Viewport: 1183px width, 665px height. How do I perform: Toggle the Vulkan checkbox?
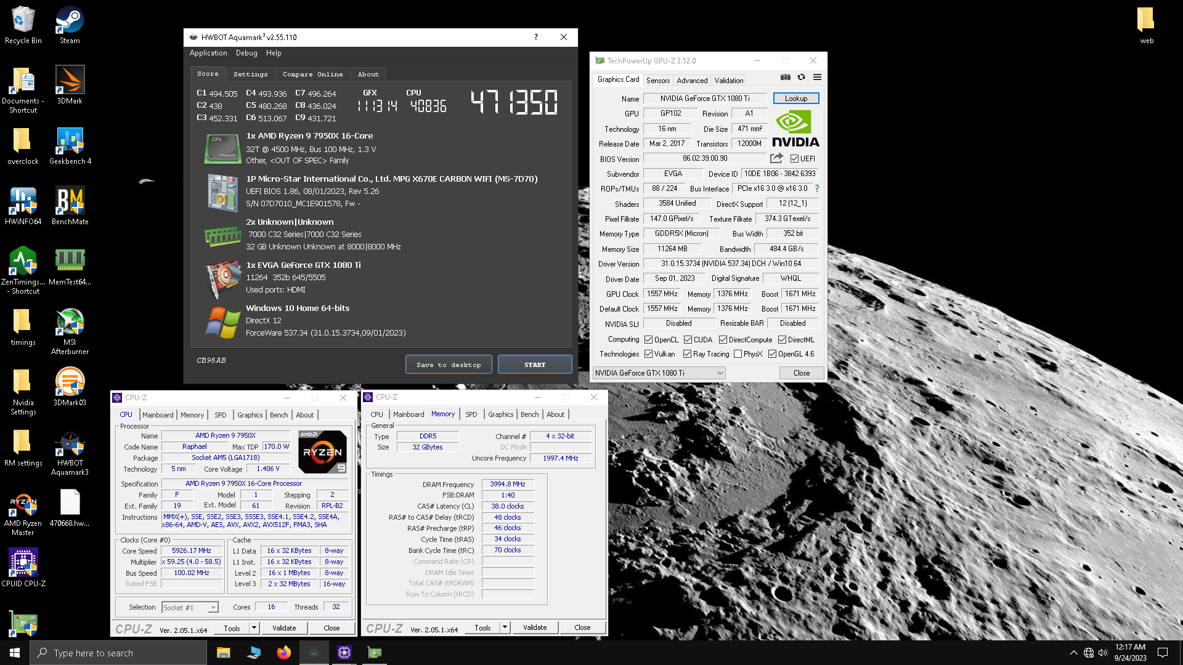tap(648, 354)
